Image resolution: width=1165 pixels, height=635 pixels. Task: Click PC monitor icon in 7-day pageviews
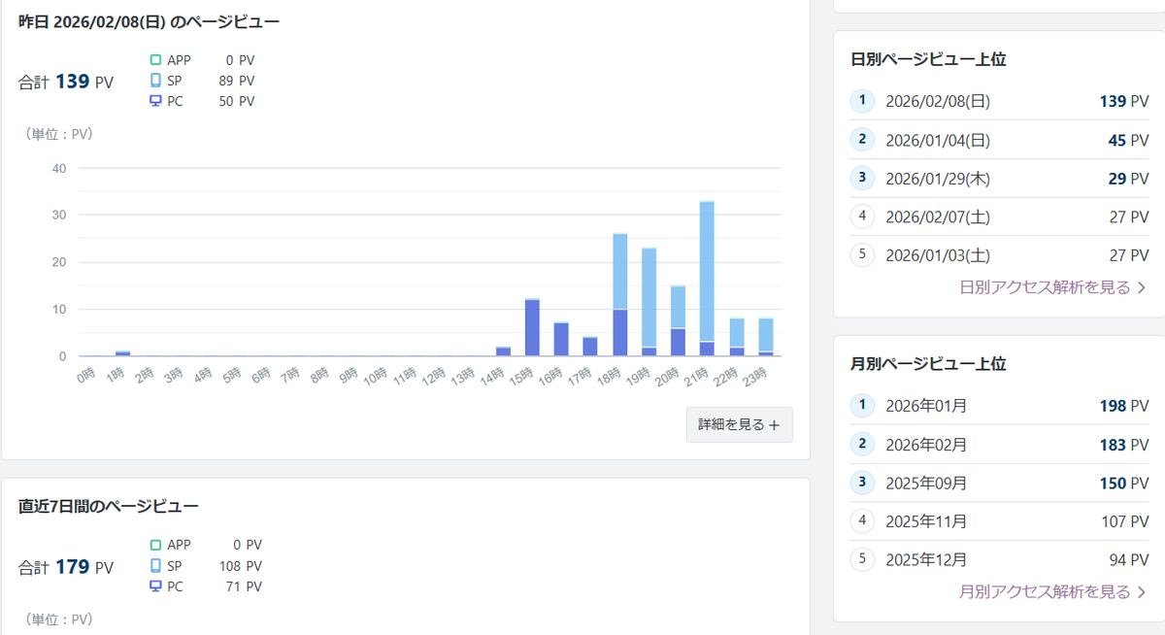click(x=155, y=586)
